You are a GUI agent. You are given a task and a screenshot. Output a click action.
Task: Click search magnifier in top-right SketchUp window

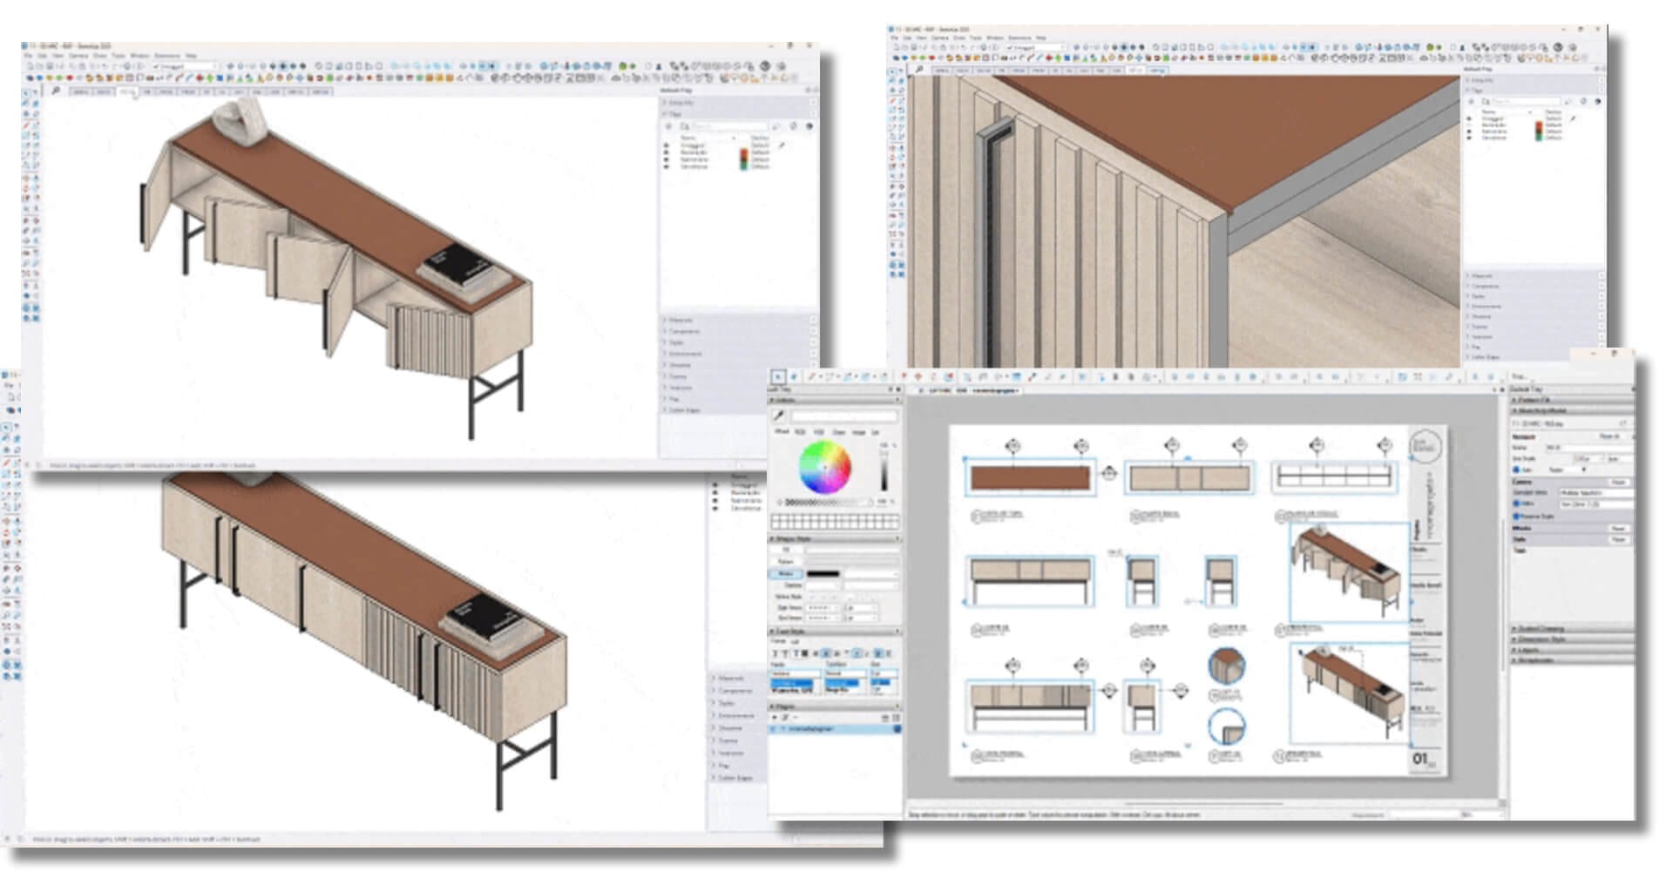coord(918,70)
